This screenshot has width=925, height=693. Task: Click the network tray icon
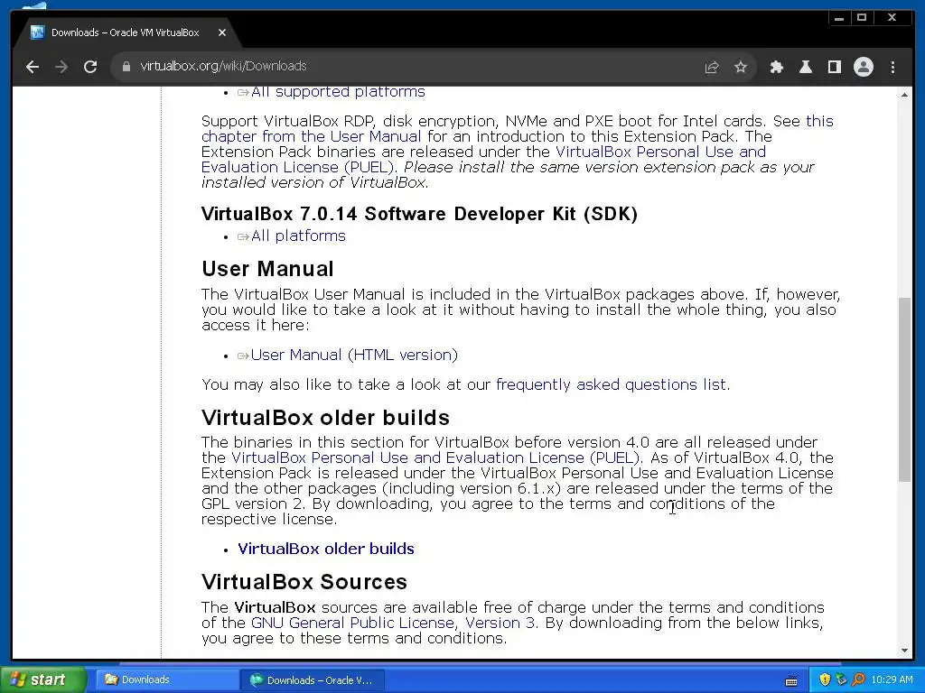coord(841,679)
